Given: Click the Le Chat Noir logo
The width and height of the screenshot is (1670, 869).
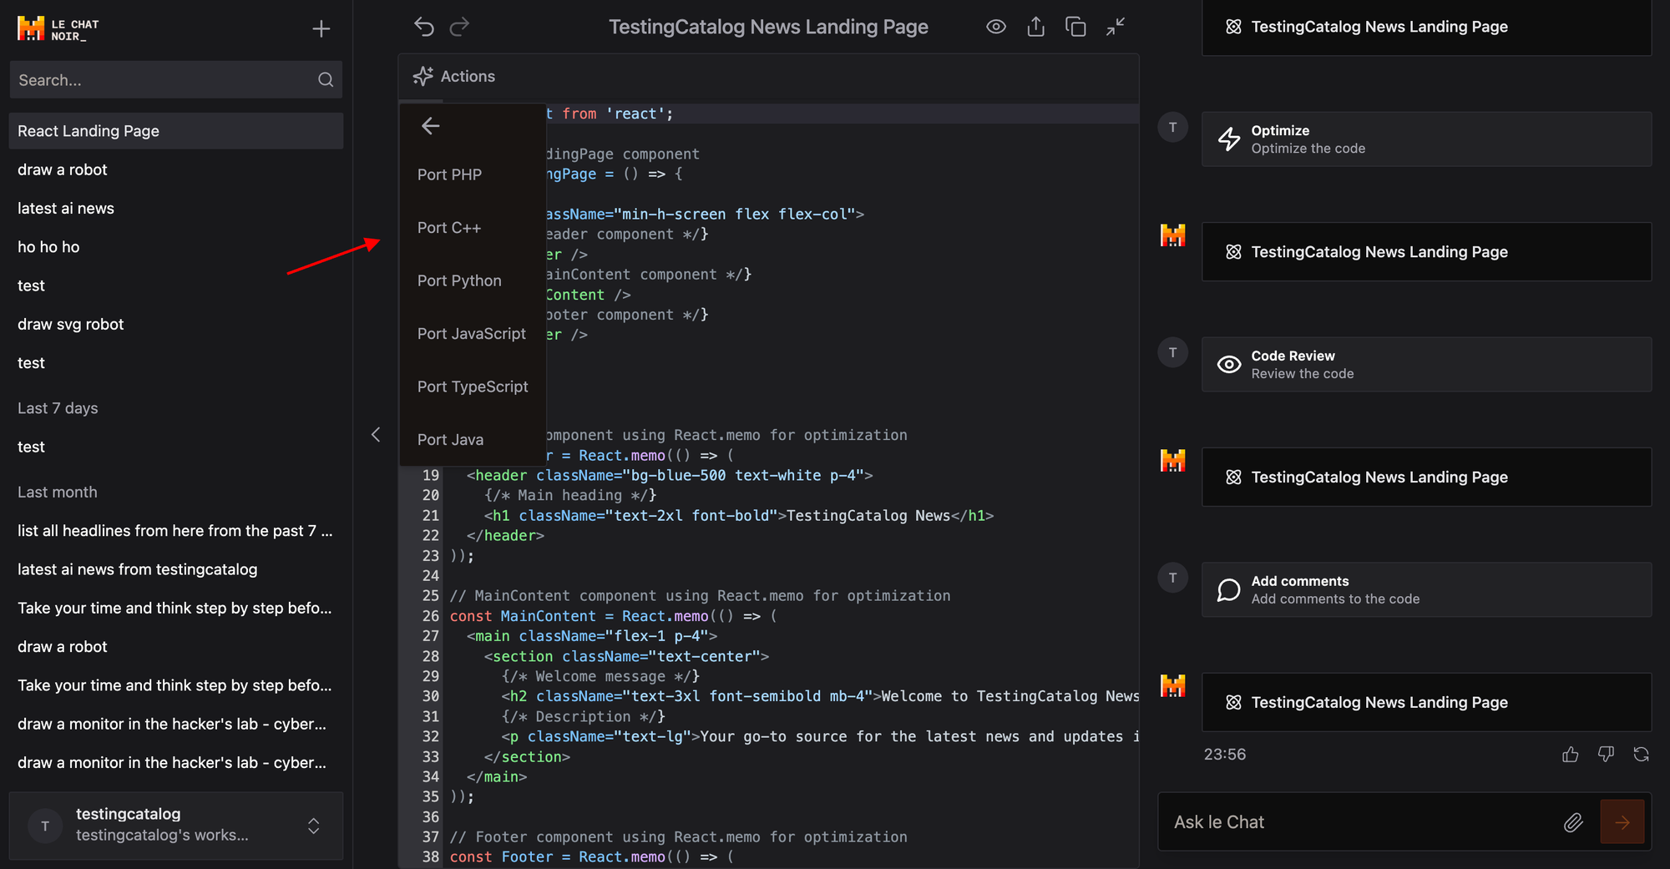Looking at the screenshot, I should [58, 29].
